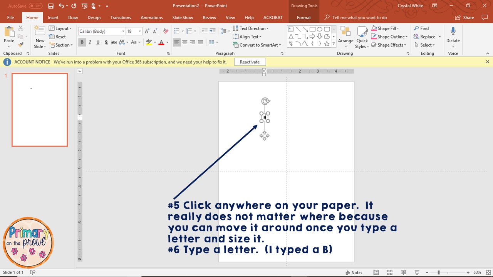Expand the Shape Fill color options
This screenshot has height=277, width=493.
[397, 28]
